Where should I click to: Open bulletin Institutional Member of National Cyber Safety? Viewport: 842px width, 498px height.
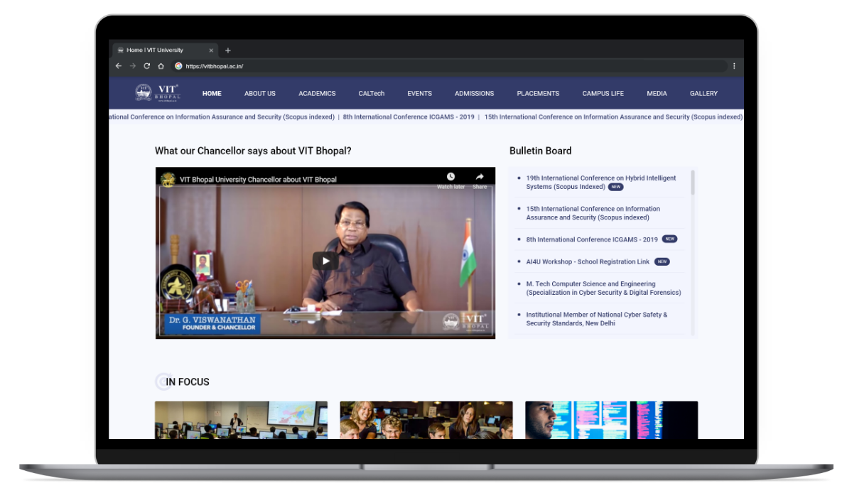pyautogui.click(x=597, y=319)
